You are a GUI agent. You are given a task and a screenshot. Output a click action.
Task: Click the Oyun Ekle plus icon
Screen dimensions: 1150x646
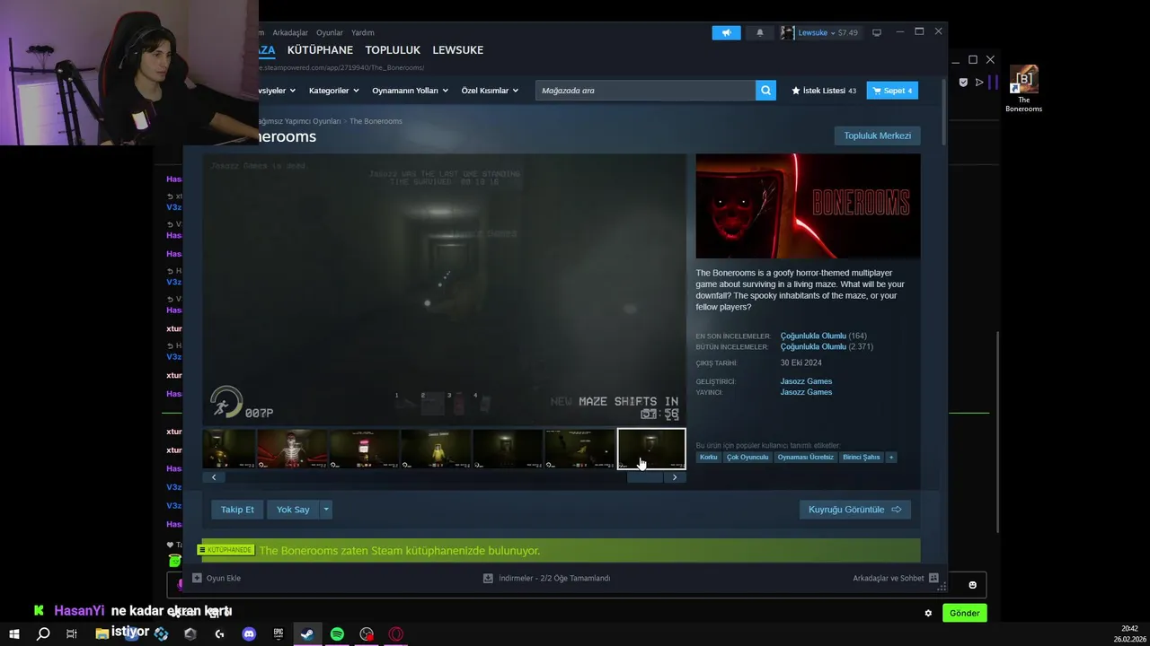coord(197,578)
